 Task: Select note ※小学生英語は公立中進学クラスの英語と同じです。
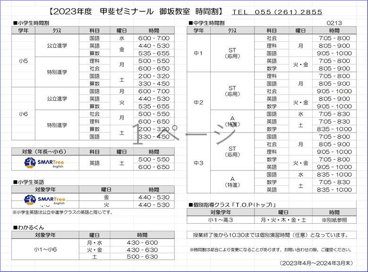coord(63,212)
